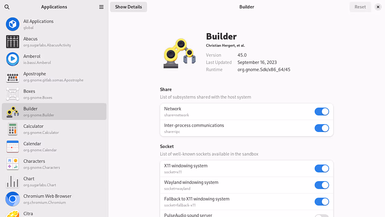Select Characters org.gnome.Characters row
The image size is (385, 217).
pyautogui.click(x=54, y=164)
